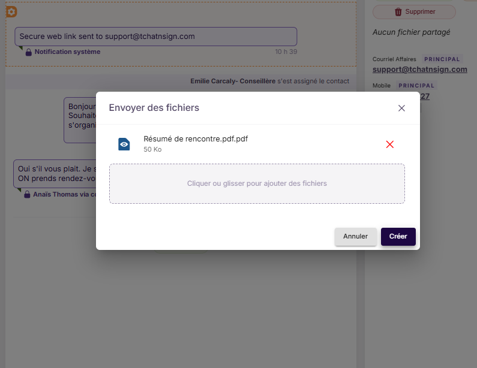Click the Aucun fichier partagé text
477x368 pixels.
tap(411, 32)
